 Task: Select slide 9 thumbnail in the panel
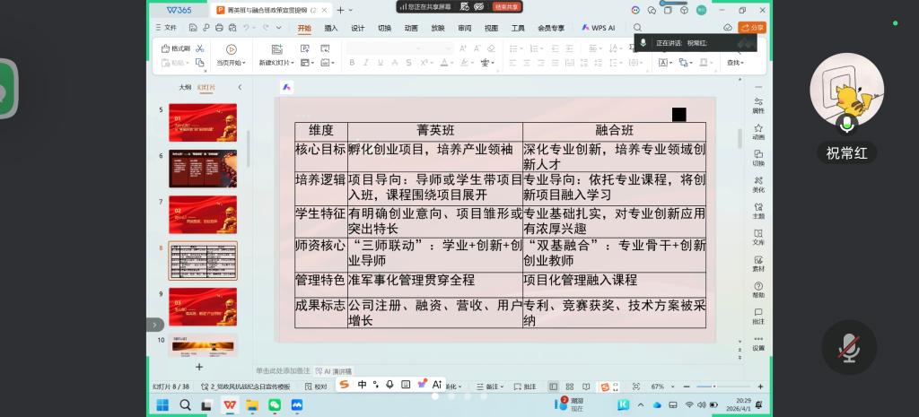[x=203, y=306]
